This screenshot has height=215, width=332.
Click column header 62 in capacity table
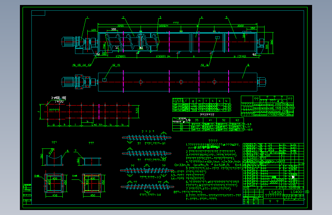click(x=237, y=120)
